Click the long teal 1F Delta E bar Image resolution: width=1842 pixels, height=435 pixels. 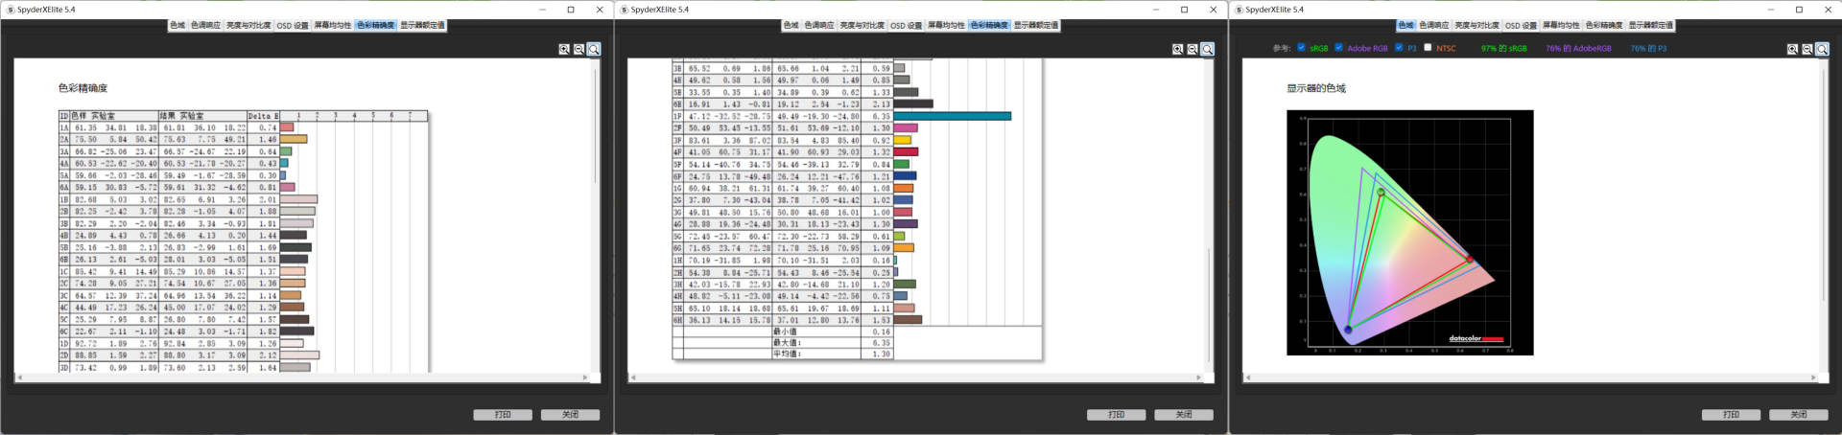click(x=953, y=116)
